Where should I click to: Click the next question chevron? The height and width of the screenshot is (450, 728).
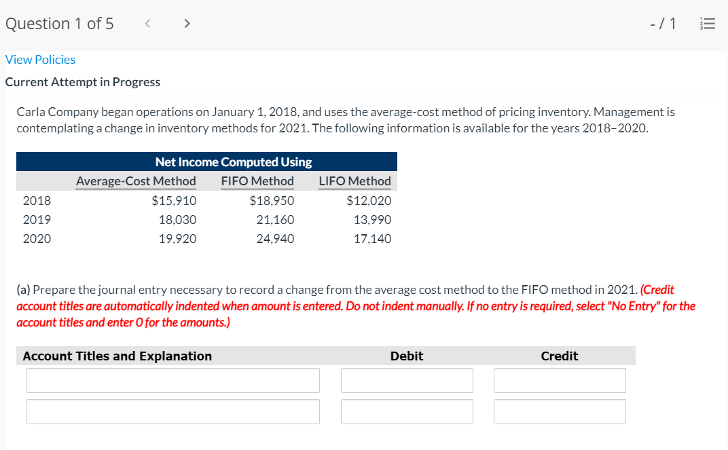coord(187,22)
